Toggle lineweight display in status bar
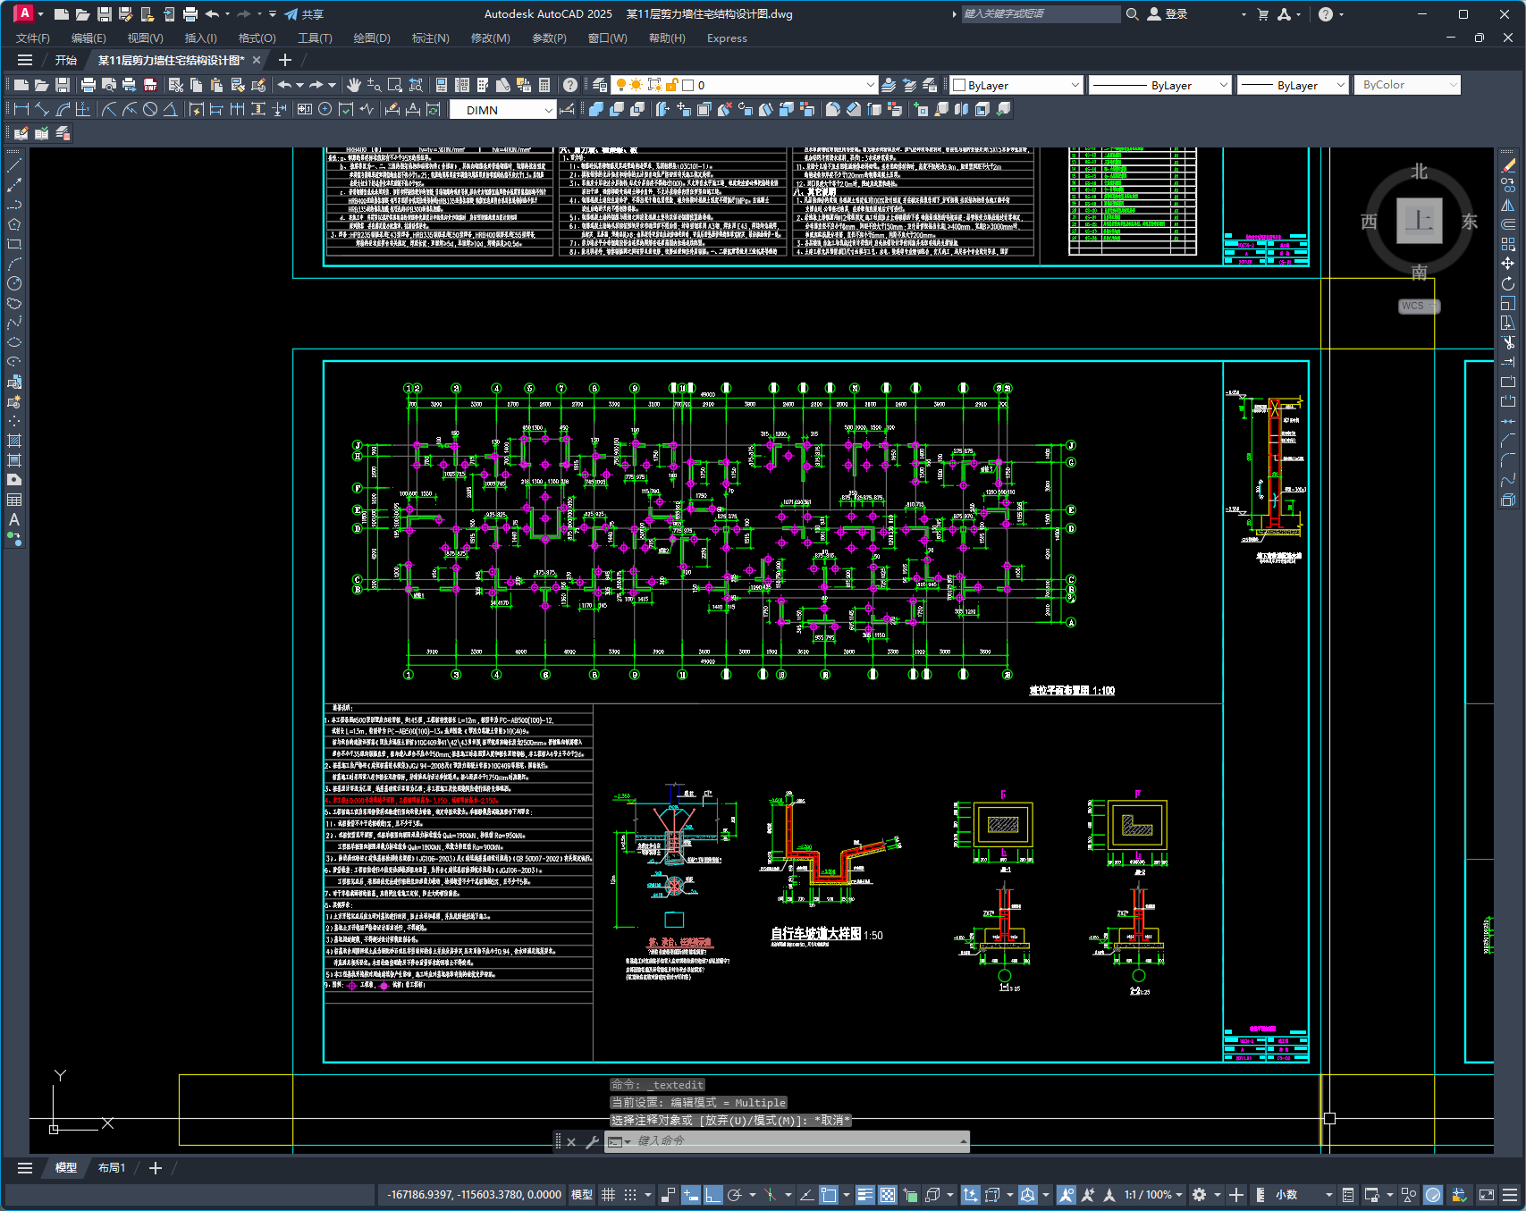Screen dimensions: 1526x1211 pos(864,1195)
